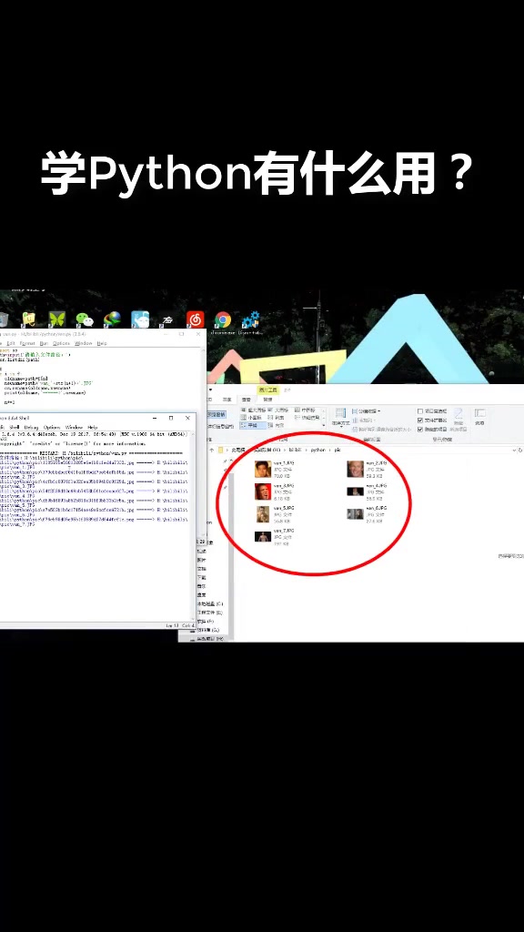
Task: Click the Sort by icon in the ribbon
Action: point(340,417)
